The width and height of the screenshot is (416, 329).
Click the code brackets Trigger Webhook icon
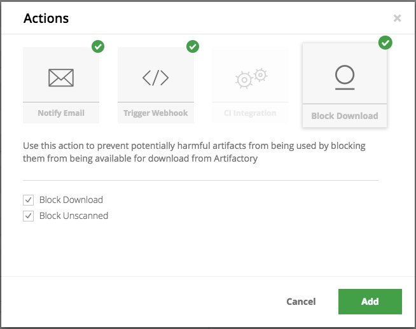pyautogui.click(x=155, y=78)
